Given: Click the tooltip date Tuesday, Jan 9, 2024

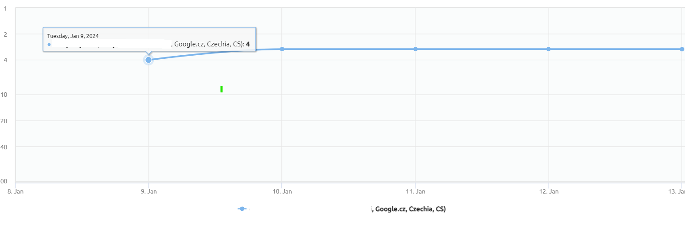Looking at the screenshot, I should pos(73,36).
